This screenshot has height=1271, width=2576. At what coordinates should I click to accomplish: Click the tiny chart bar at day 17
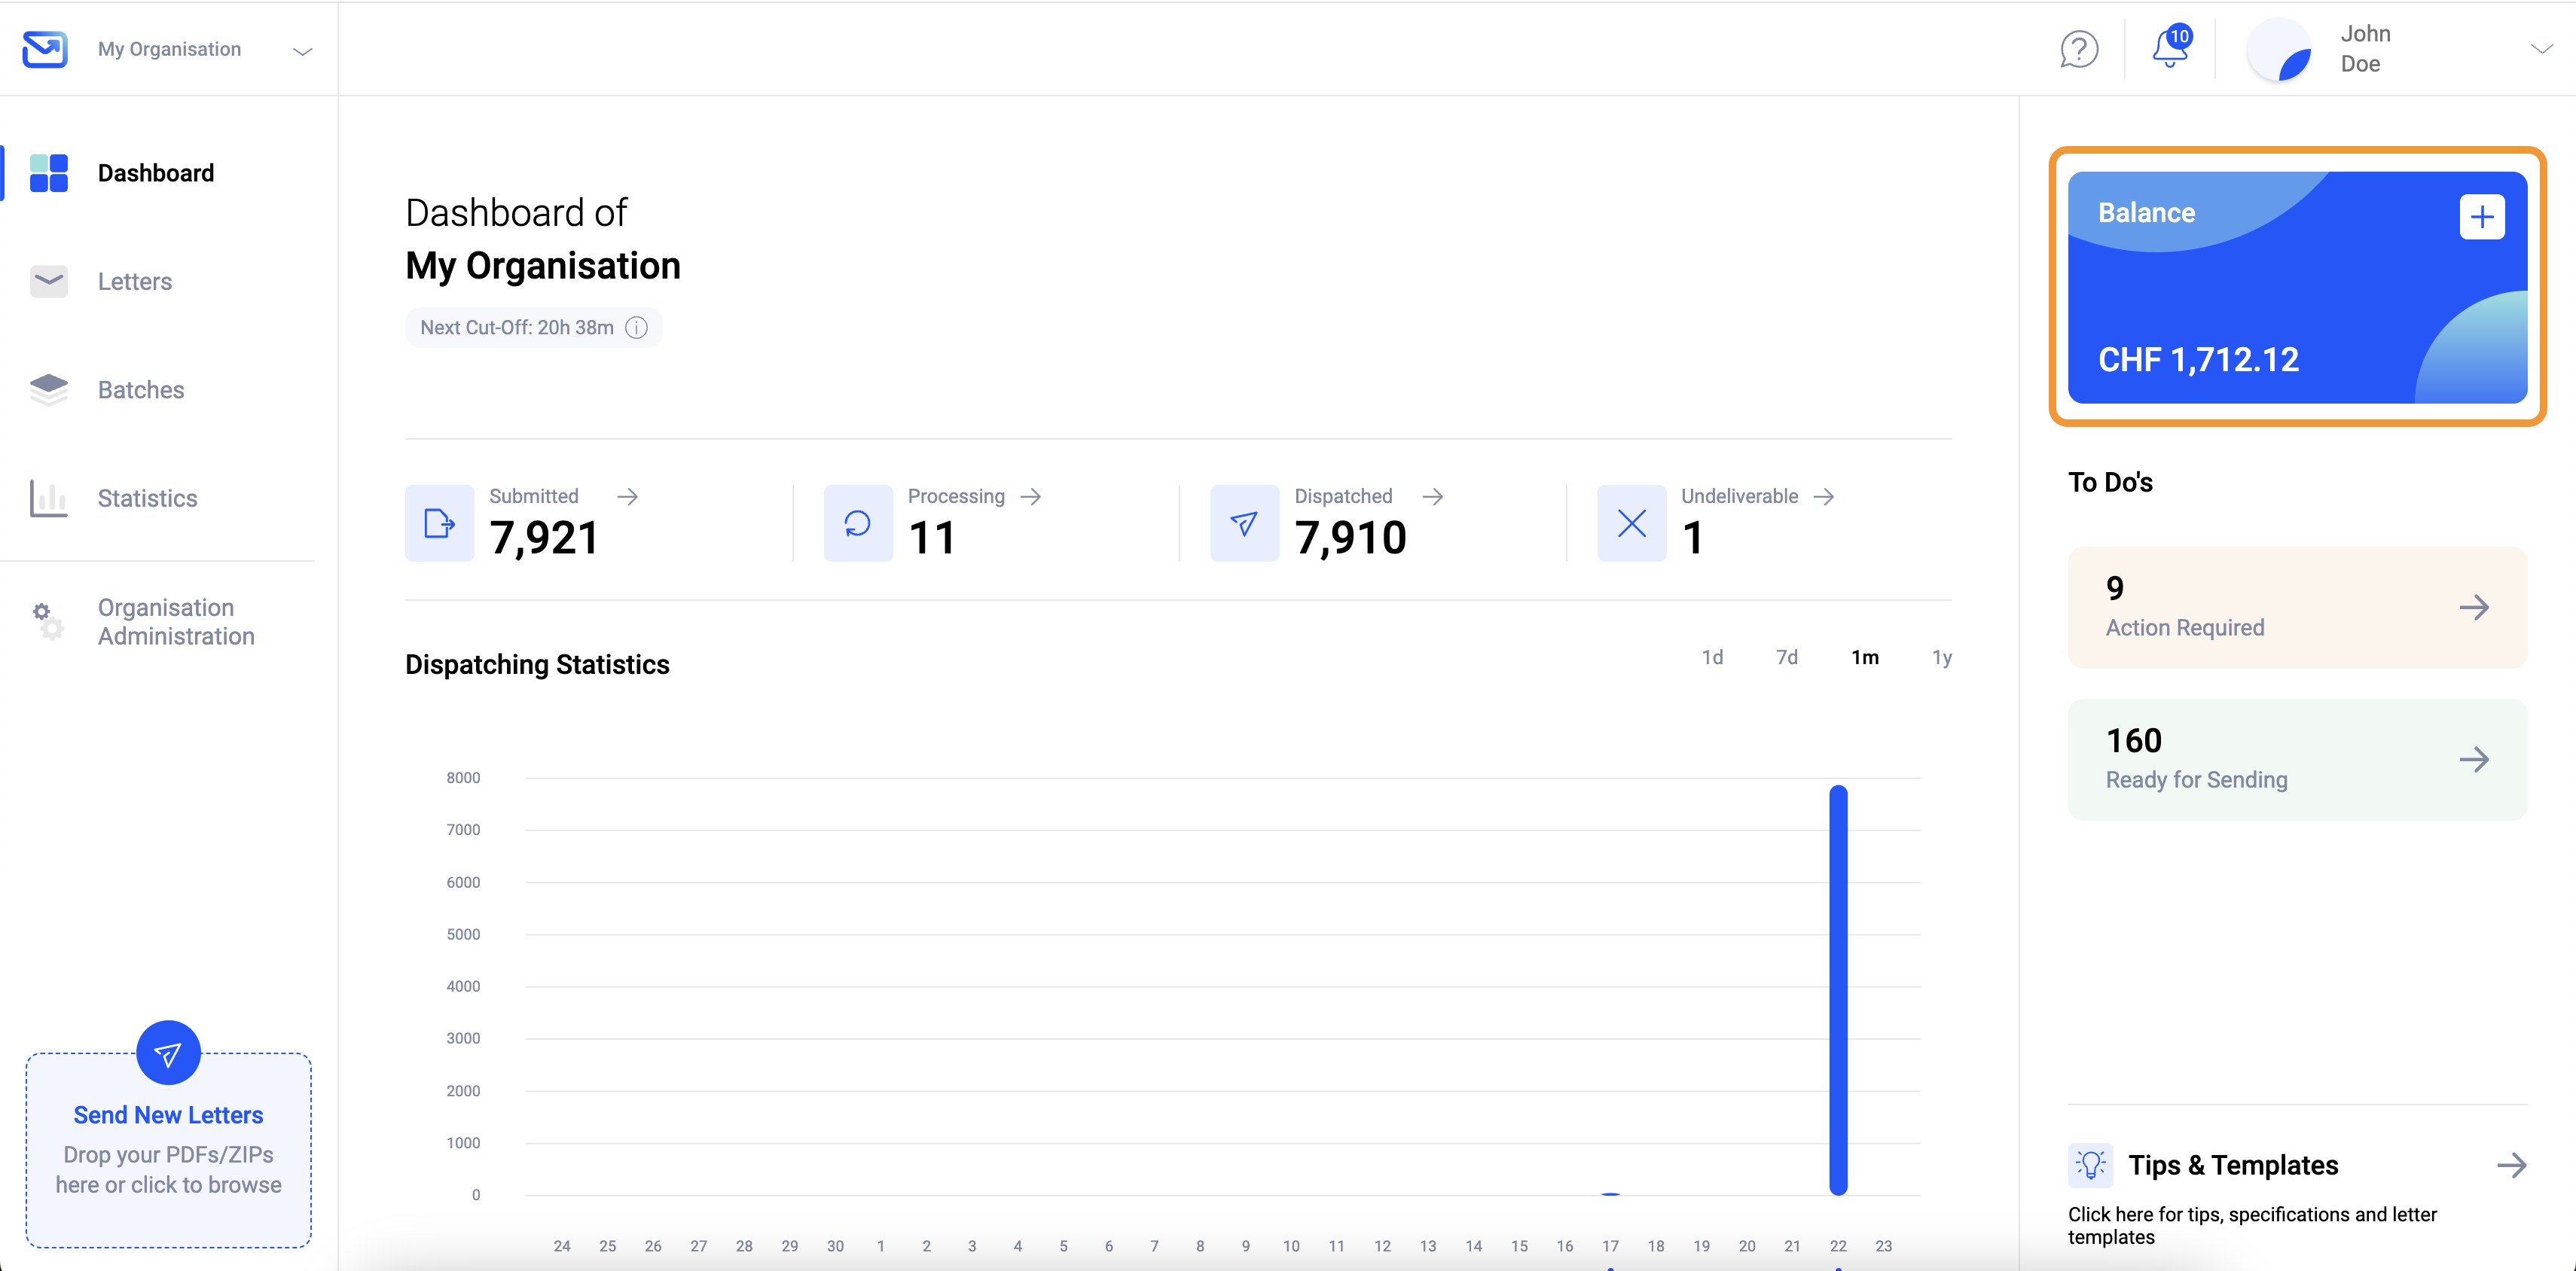(x=1610, y=1193)
